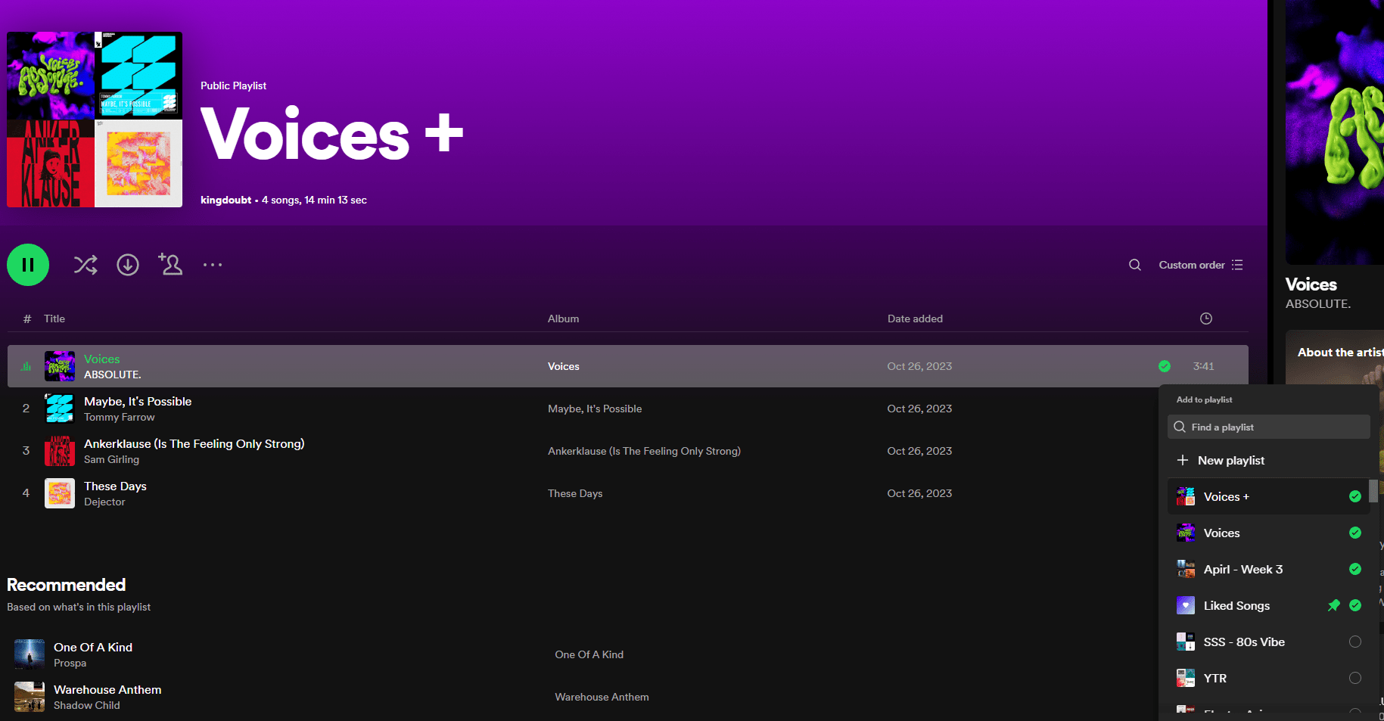Viewport: 1384px width, 721px height.
Task: Select Liked Songs in playlist menu
Action: [1269, 605]
